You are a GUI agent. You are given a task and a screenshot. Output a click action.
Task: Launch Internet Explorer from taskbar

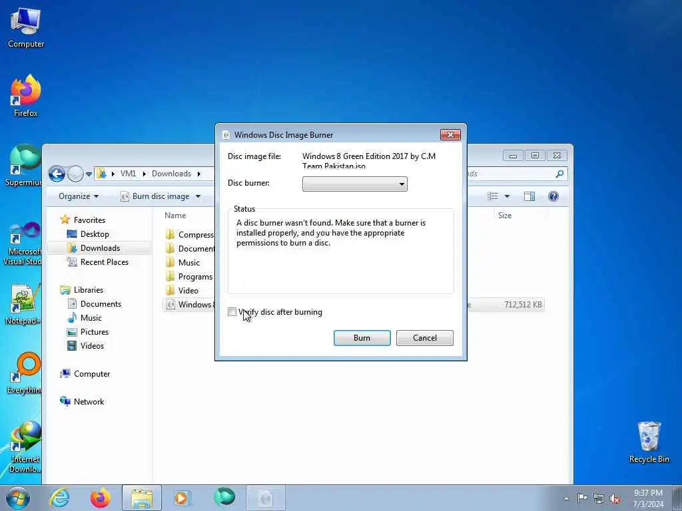59,498
